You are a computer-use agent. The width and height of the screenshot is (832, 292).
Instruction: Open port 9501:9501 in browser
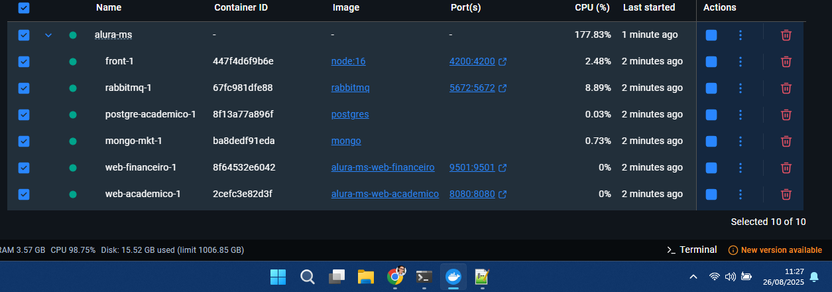click(x=478, y=168)
